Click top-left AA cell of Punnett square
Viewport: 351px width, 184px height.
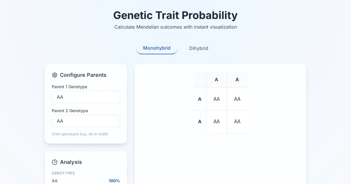click(216, 99)
